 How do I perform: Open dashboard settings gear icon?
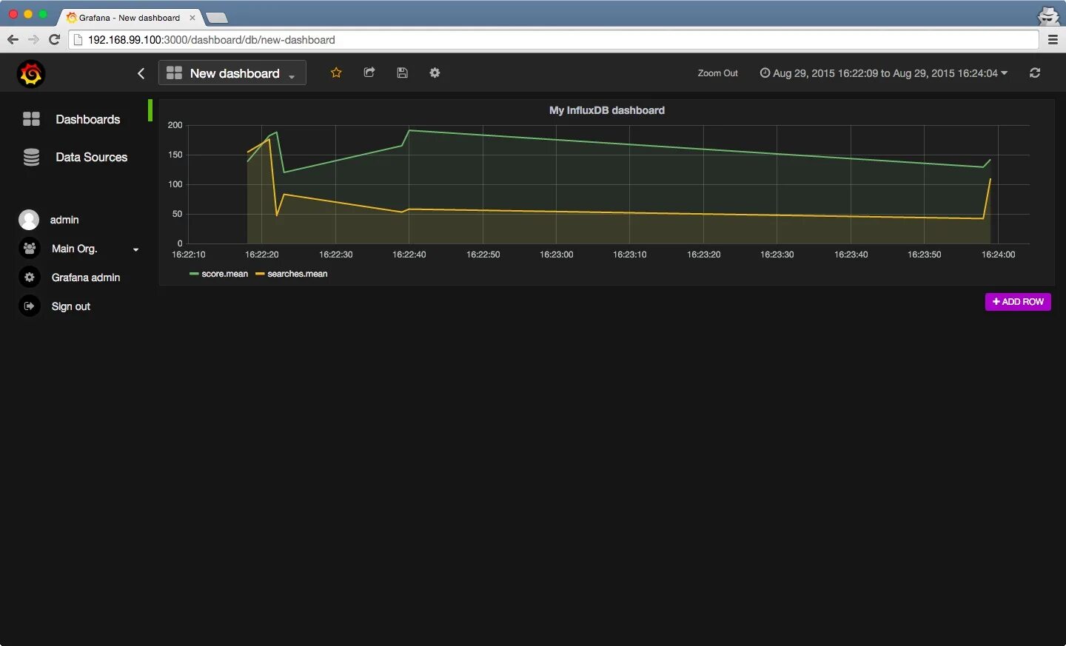pos(435,73)
